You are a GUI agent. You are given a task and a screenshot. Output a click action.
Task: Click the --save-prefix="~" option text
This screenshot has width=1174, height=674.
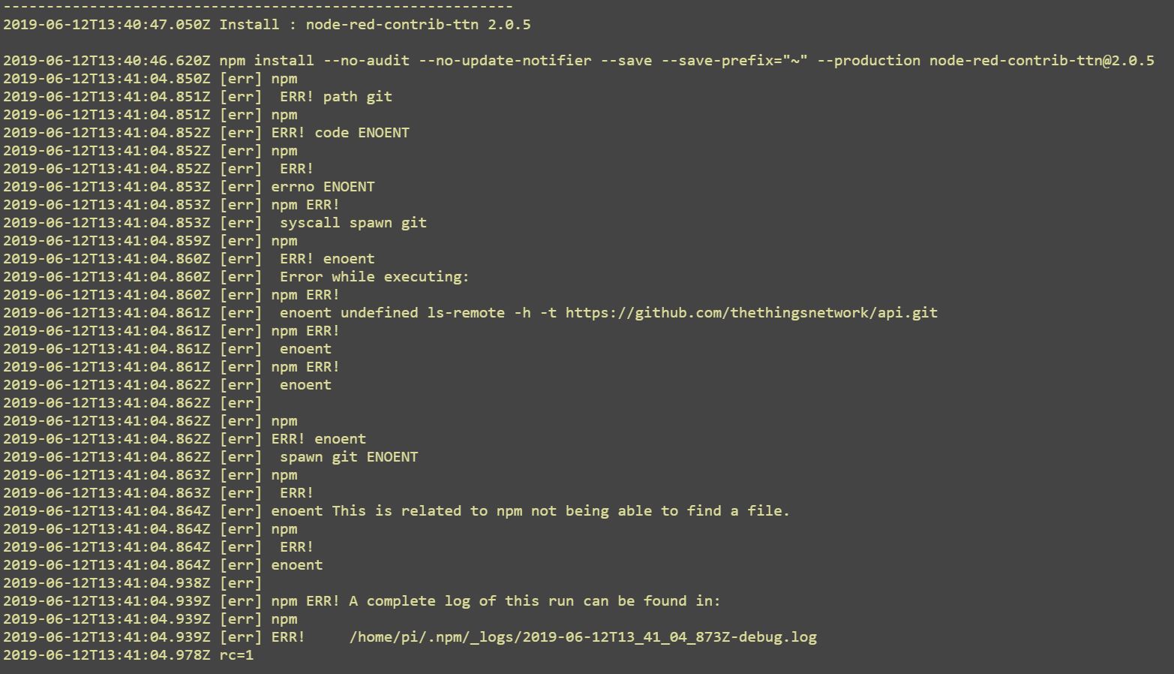(734, 61)
